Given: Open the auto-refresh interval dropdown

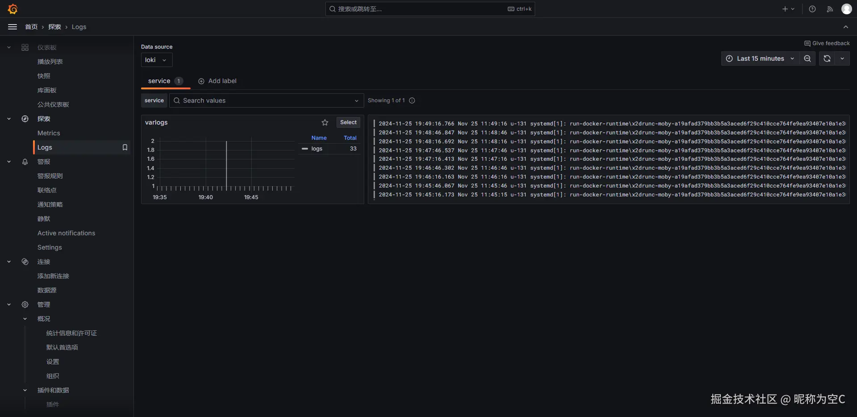Looking at the screenshot, I should [842, 58].
